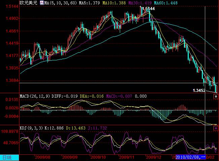Viewport: 219px width, 161px height.
Task: Click the 1.4902 price axis label
Action: (12, 18)
